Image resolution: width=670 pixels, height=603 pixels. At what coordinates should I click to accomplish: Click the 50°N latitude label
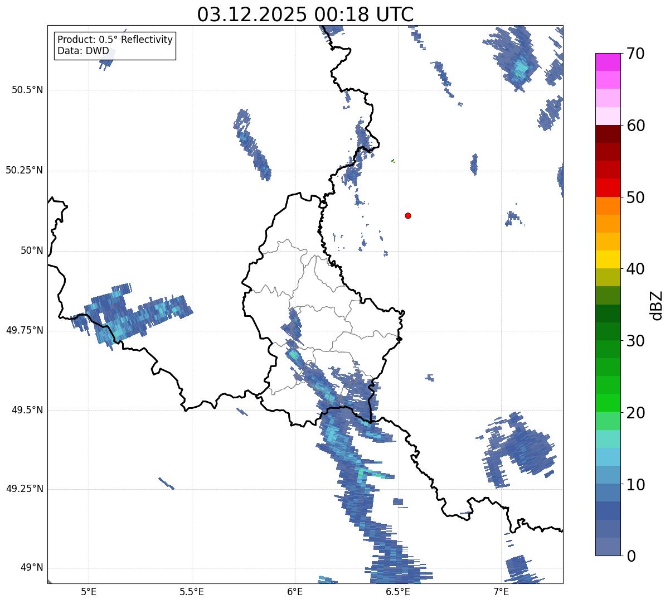[31, 250]
